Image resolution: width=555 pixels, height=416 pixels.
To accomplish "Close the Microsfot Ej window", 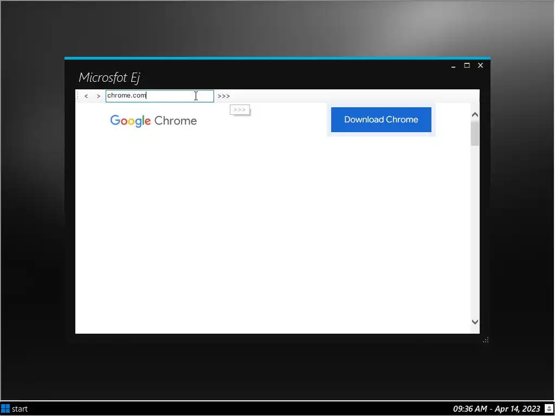I will [480, 65].
